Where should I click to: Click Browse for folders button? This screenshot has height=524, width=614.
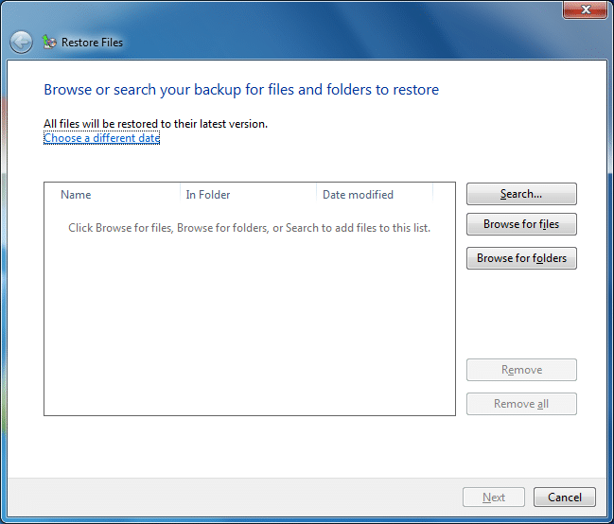point(521,258)
